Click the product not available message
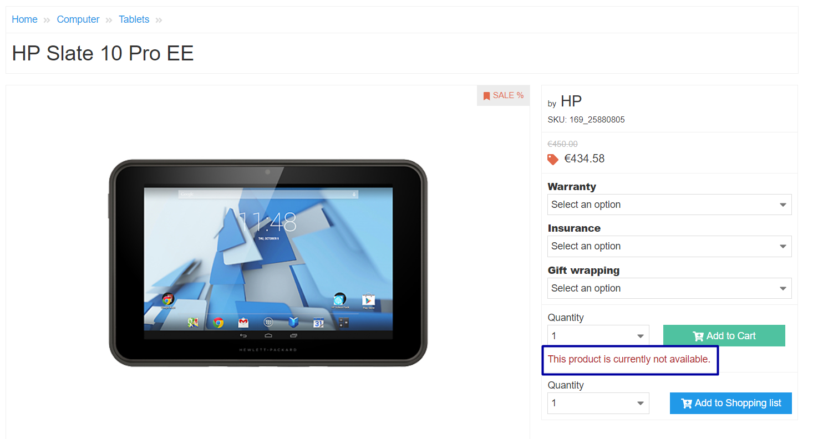 629,359
